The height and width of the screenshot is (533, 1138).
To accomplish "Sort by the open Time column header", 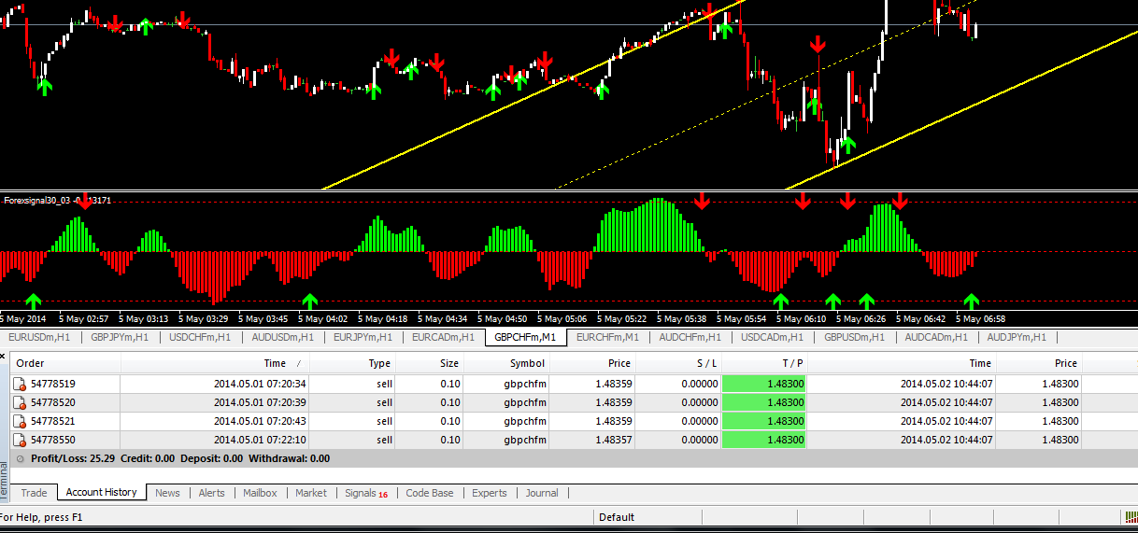I will (x=215, y=363).
